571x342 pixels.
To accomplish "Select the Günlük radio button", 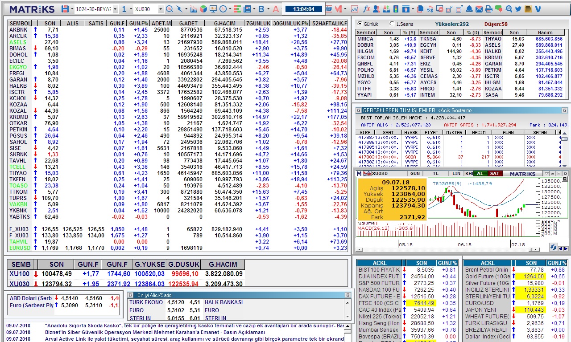I will tap(360, 24).
